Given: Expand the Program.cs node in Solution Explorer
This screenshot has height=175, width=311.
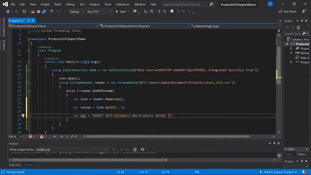Looking at the screenshot, I should 291,62.
